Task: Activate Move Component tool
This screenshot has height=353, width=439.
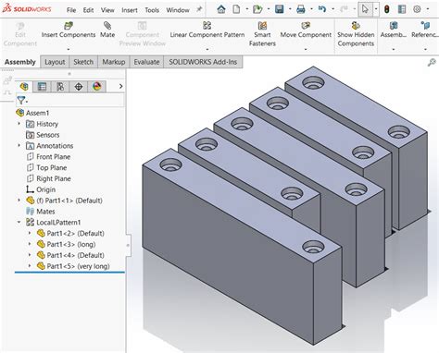Action: pos(306,30)
